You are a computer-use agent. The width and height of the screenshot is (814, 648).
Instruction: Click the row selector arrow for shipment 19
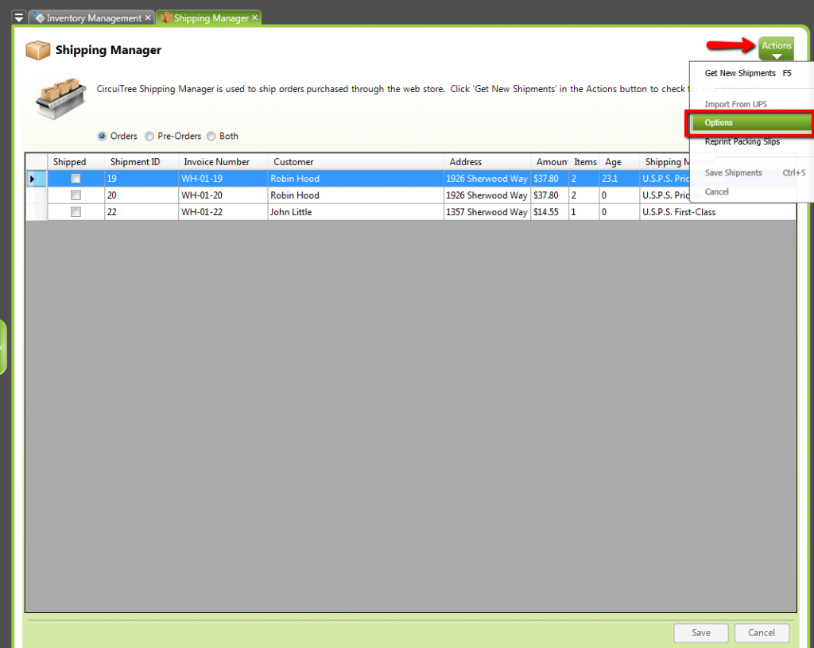33,178
